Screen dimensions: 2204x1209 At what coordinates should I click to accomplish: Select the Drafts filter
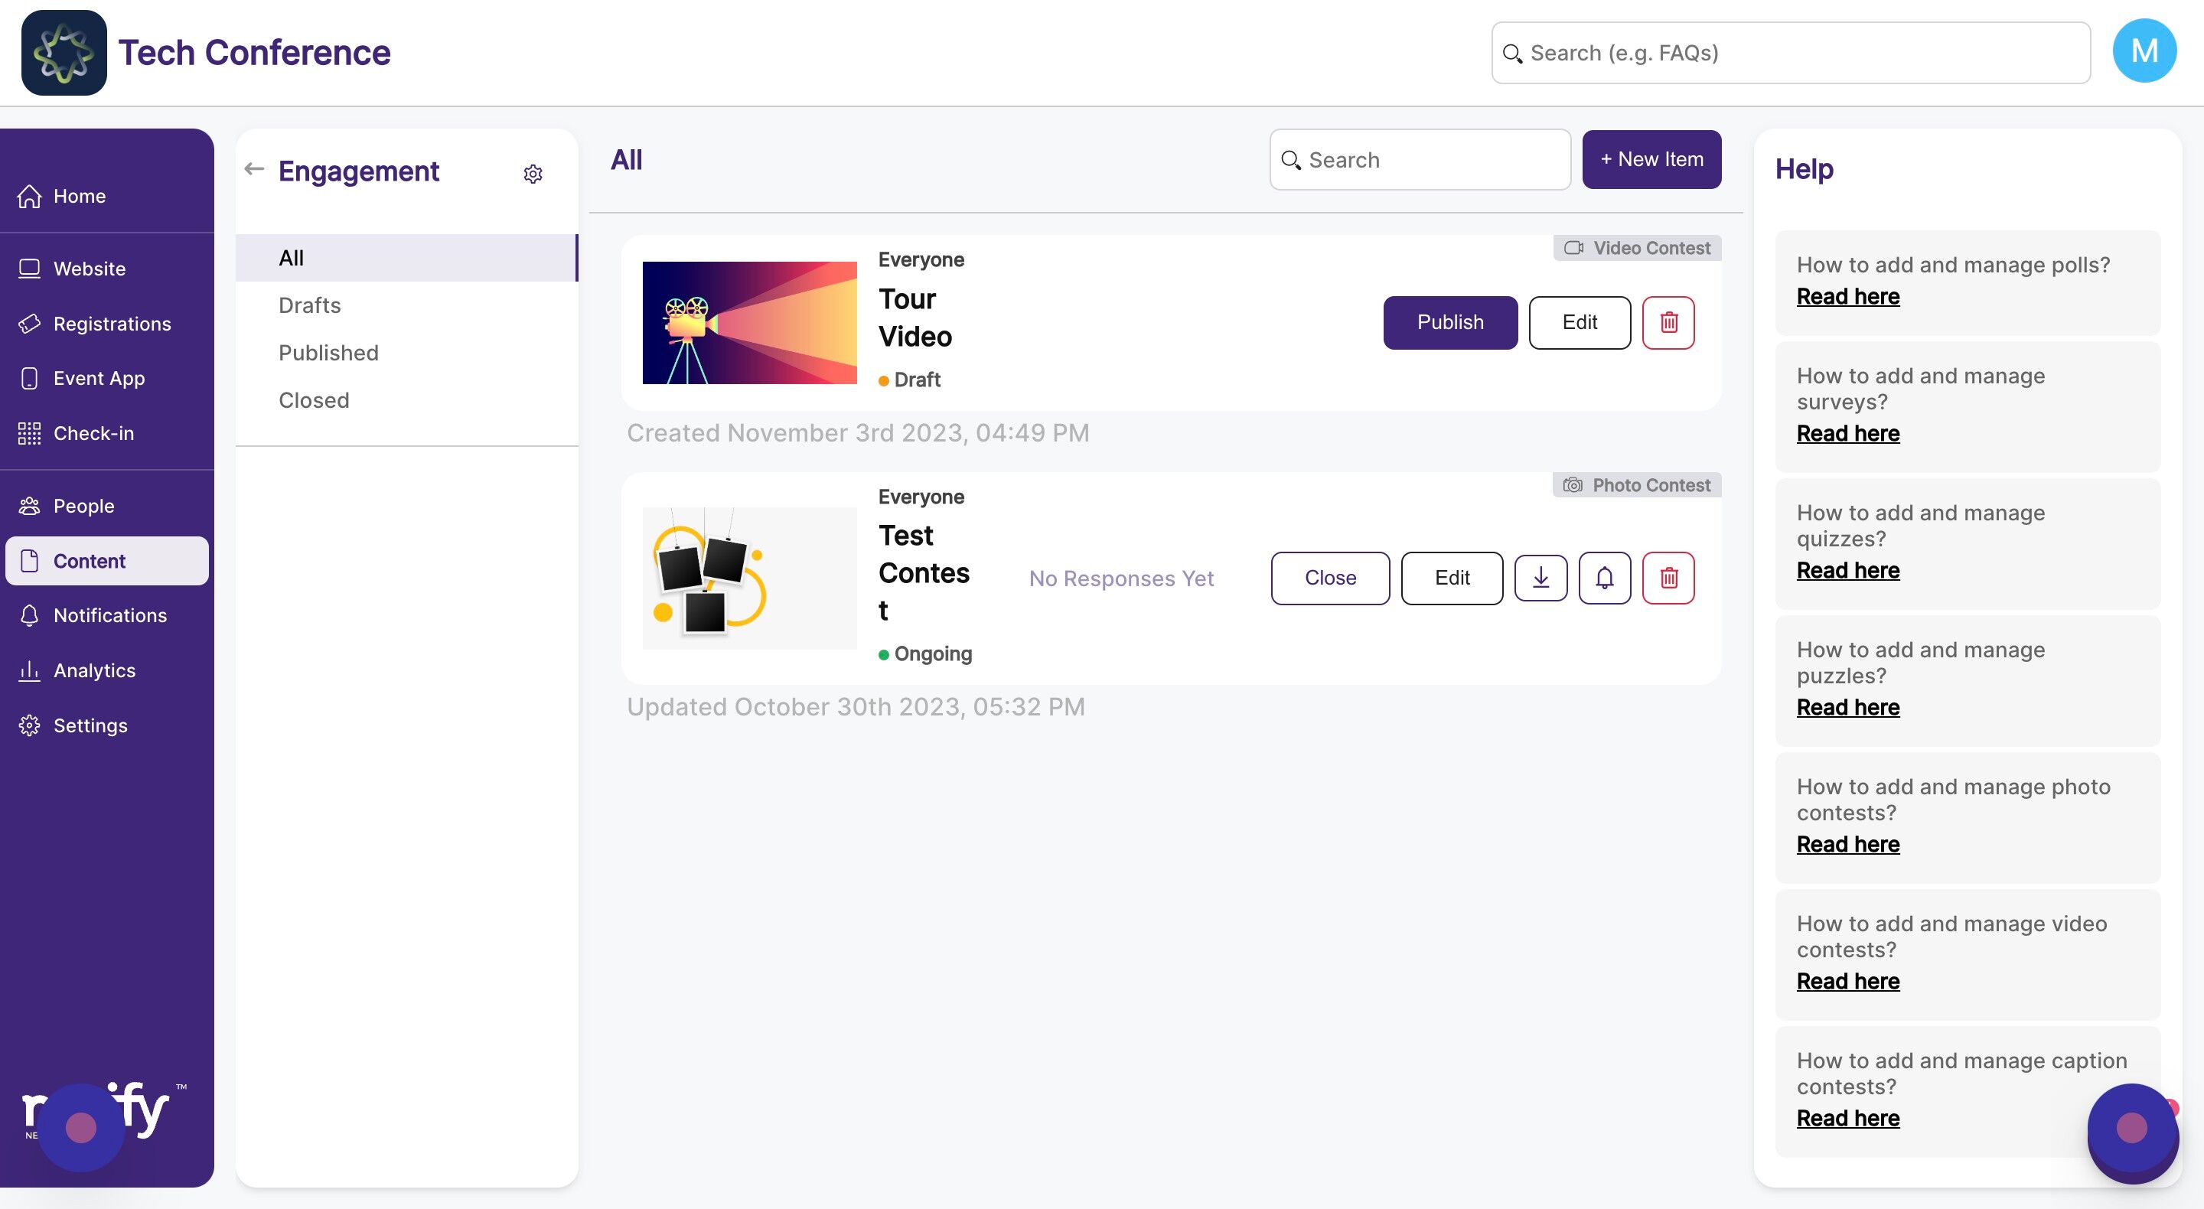tap(309, 305)
